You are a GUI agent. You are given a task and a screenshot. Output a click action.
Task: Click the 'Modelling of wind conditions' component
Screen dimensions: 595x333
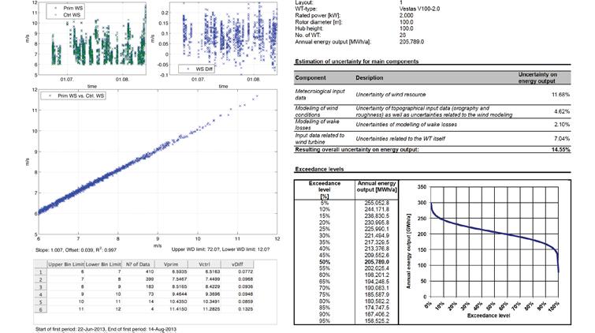pos(317,111)
